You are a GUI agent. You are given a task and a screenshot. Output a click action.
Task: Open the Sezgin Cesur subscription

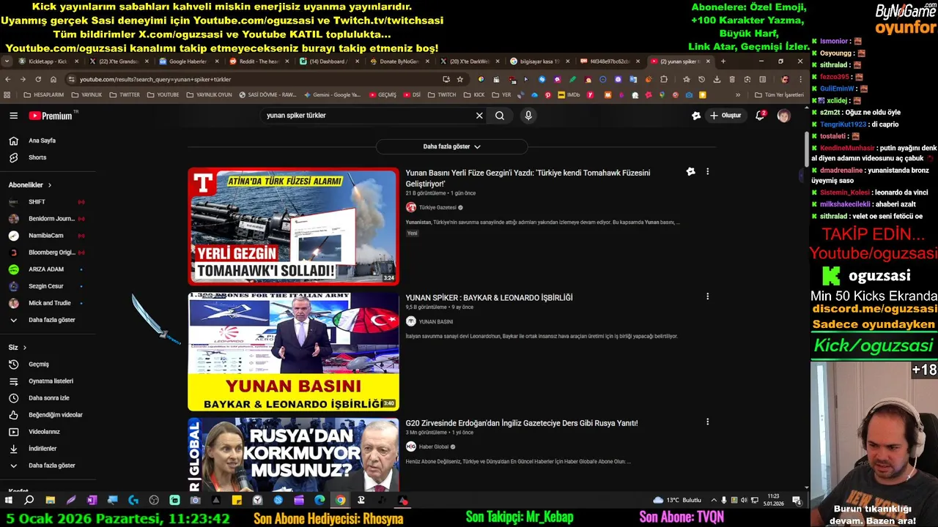coord(45,286)
